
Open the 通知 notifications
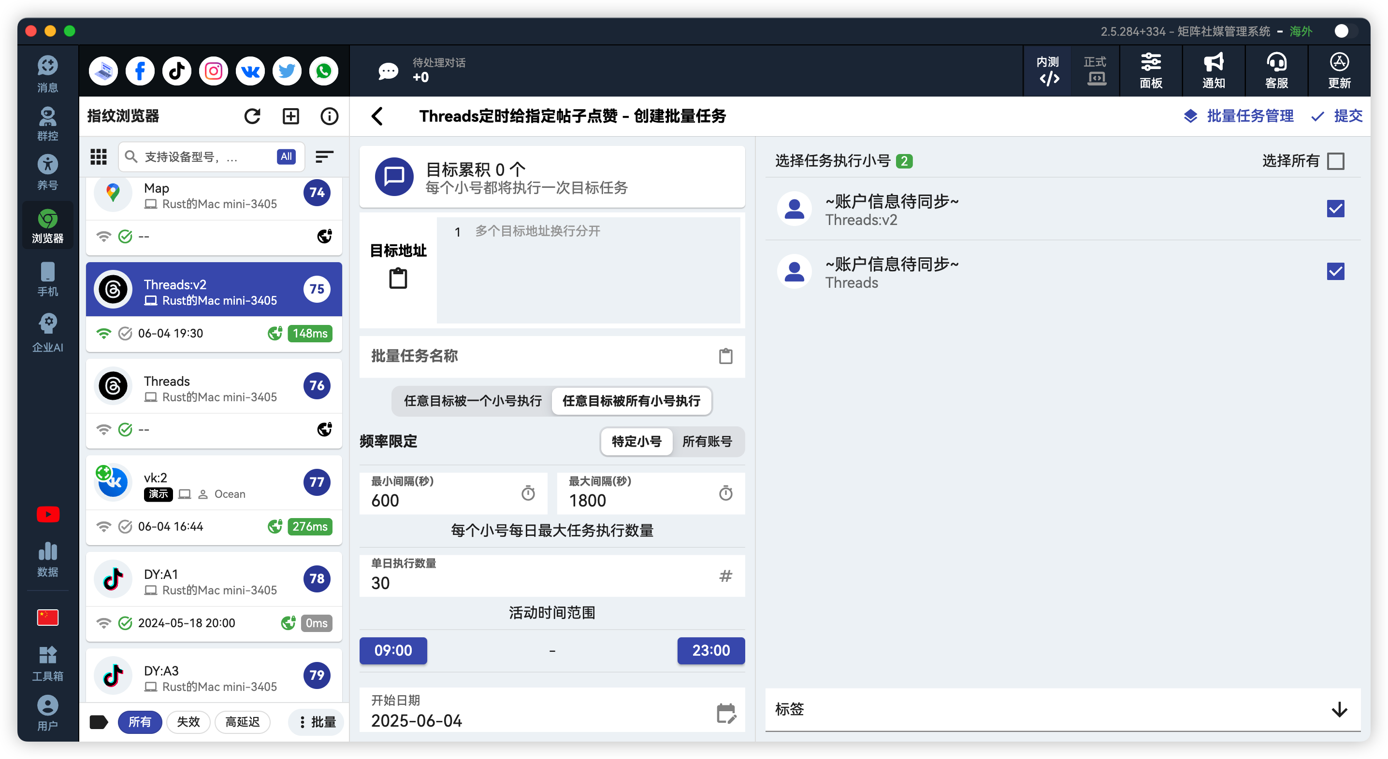[1214, 70]
